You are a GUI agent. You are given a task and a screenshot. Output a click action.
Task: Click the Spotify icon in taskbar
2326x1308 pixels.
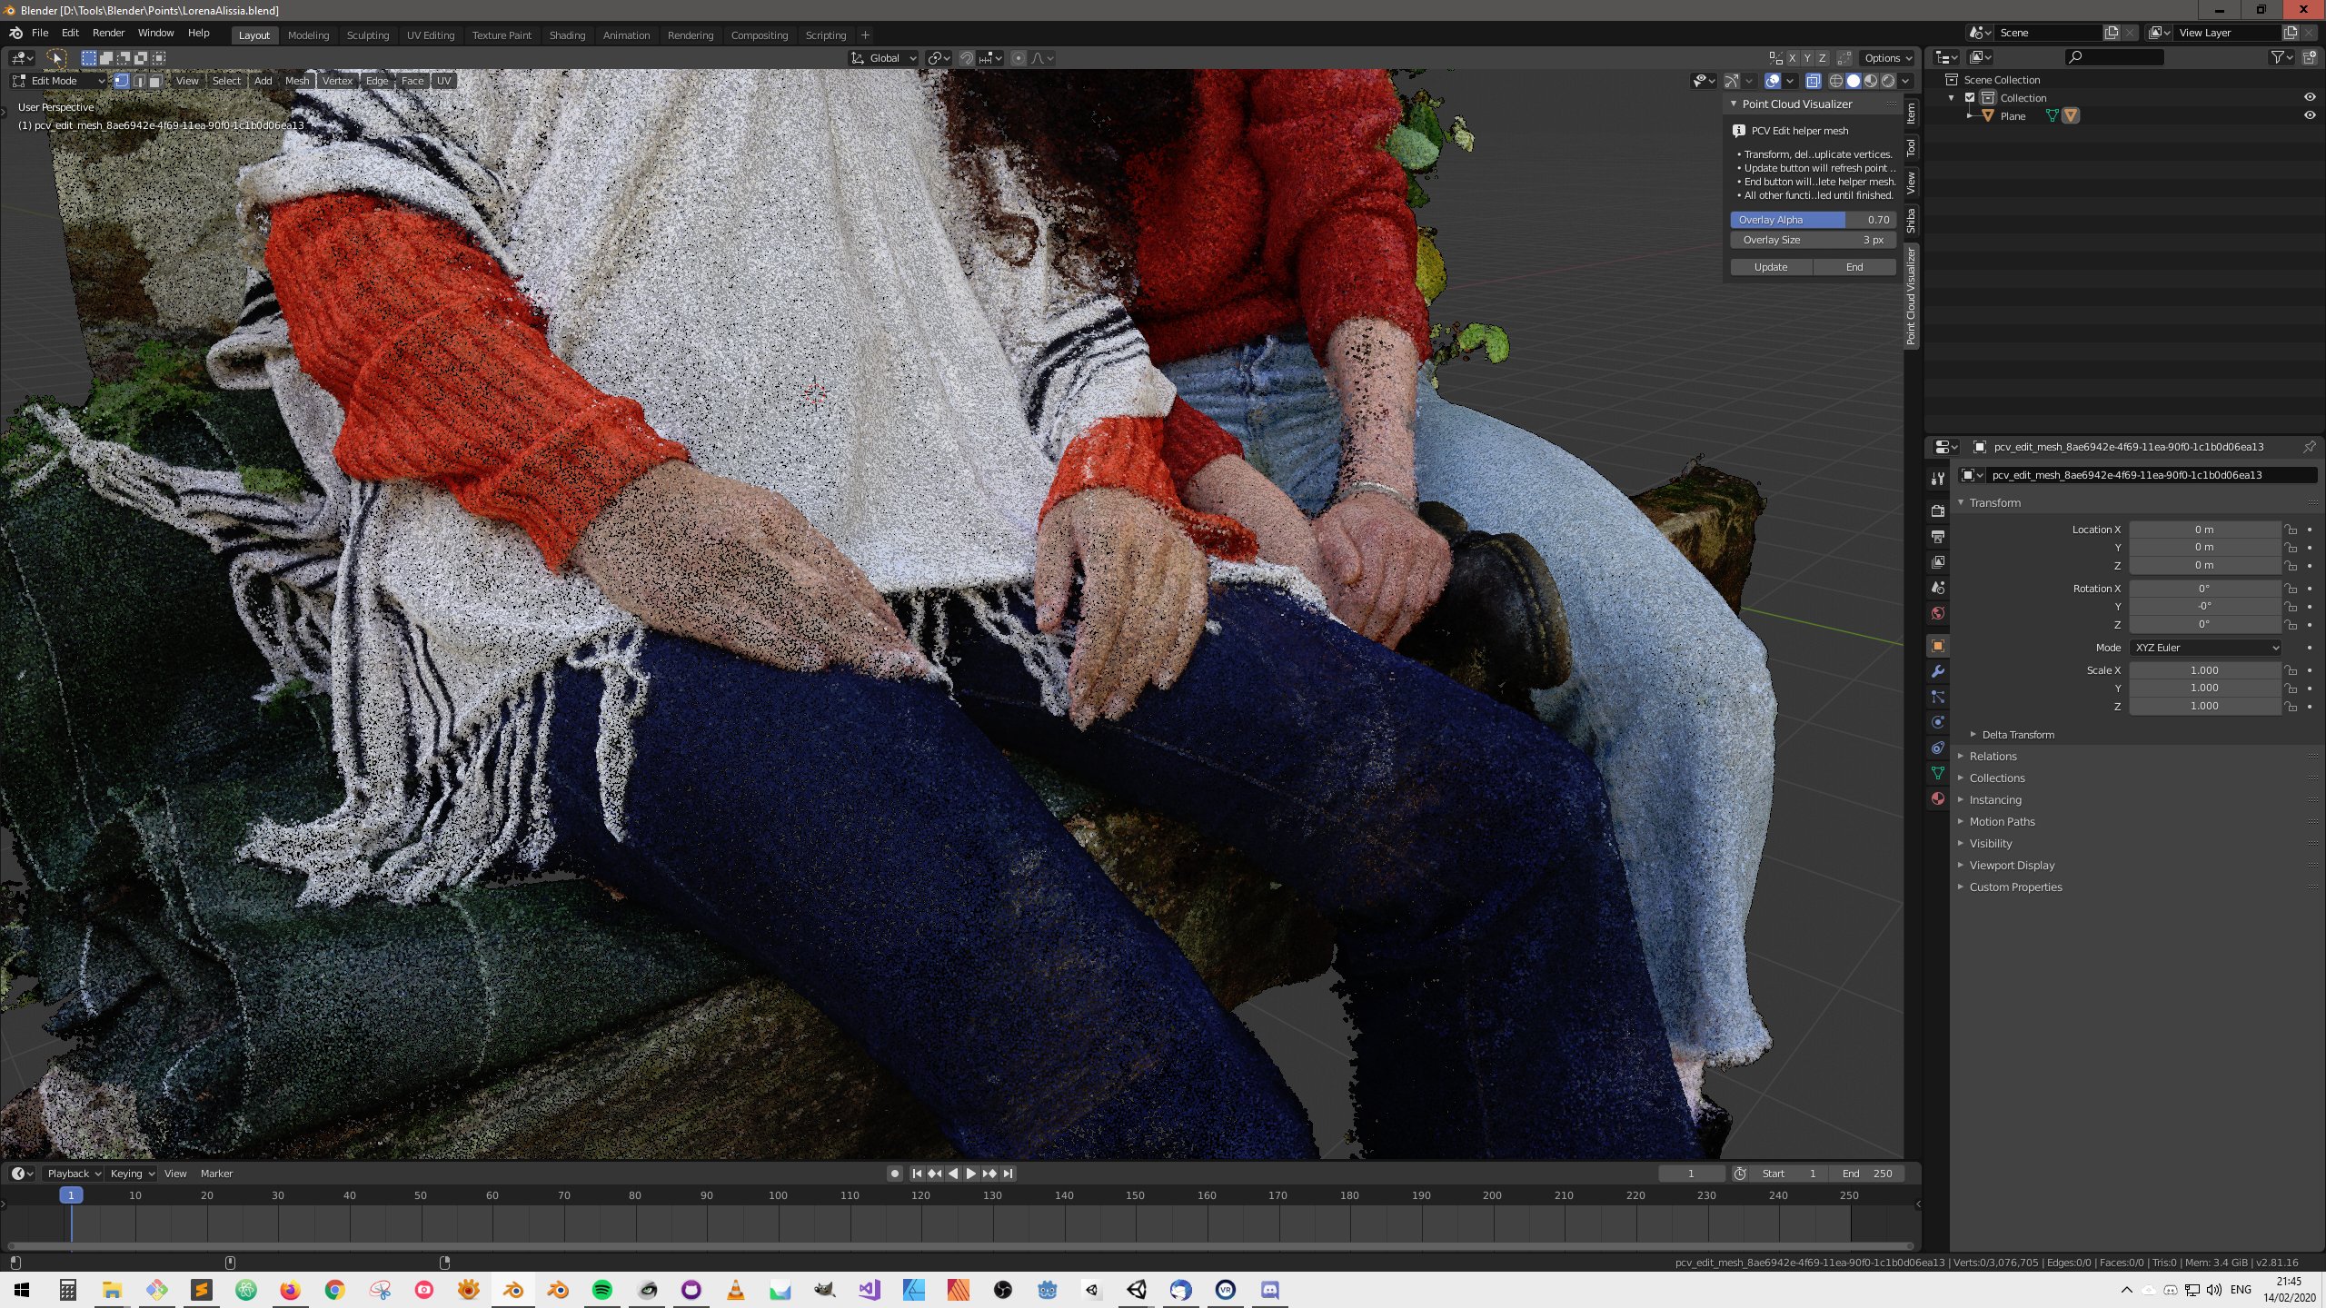tap(601, 1290)
